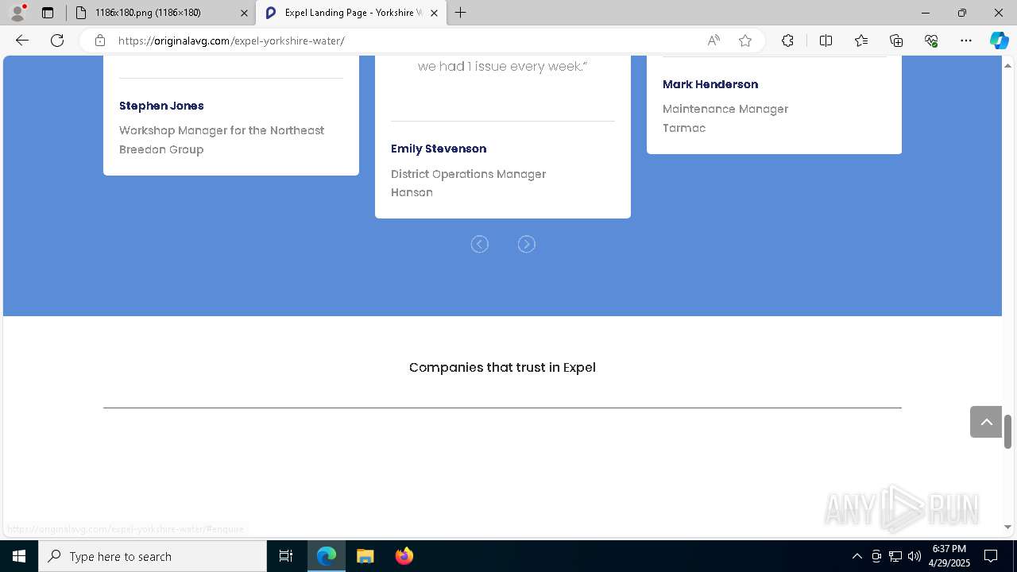Switch to the 1186x180.png tab
Image resolution: width=1017 pixels, height=572 pixels.
160,13
